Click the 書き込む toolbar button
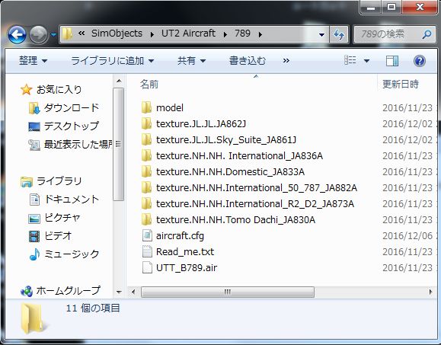The width and height of the screenshot is (441, 345). 248,60
